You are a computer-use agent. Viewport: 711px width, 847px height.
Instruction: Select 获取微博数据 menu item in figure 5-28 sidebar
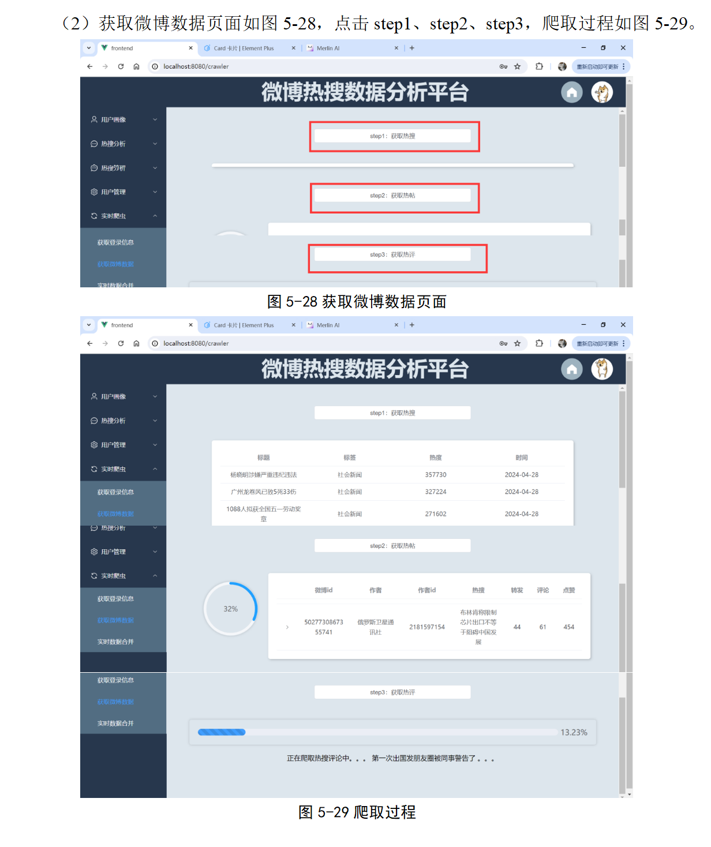[x=115, y=264]
